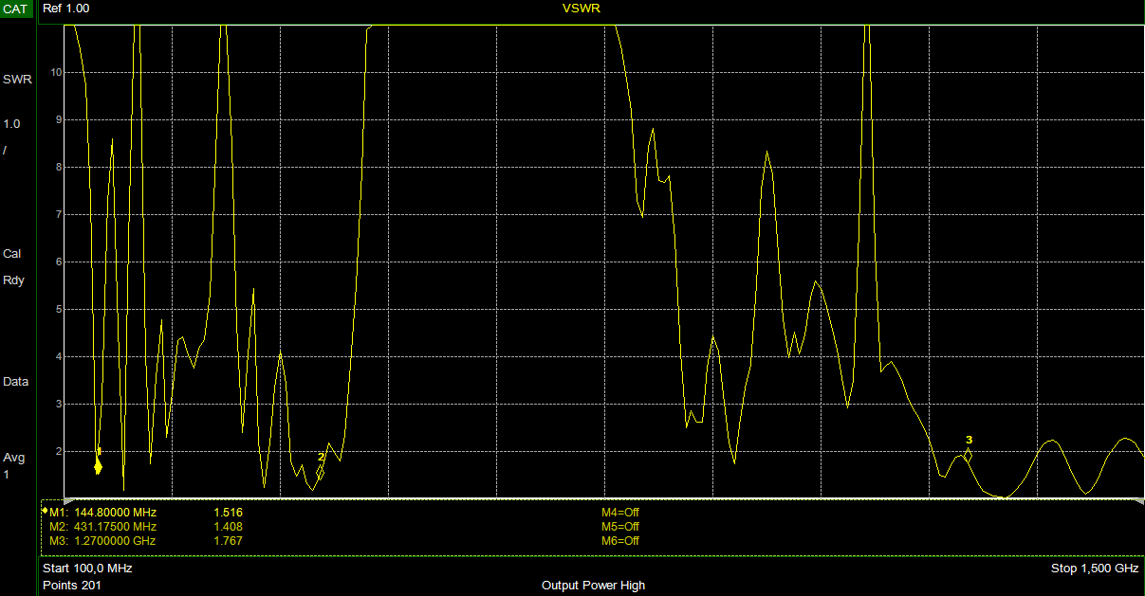
Task: Select marker 3 diamond near 1.27 GHz
Action: 968,456
